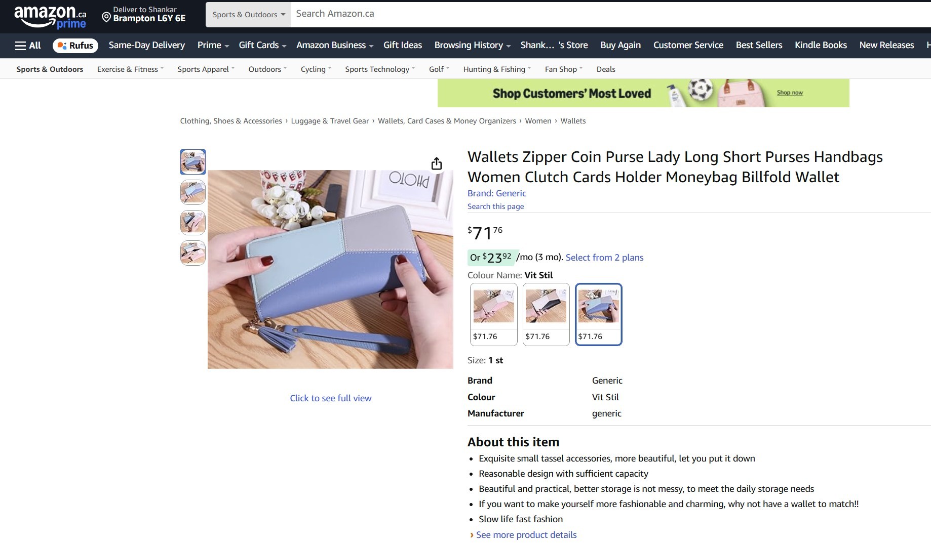Open the Sports & Outdoors search category dropdown

tap(248, 15)
